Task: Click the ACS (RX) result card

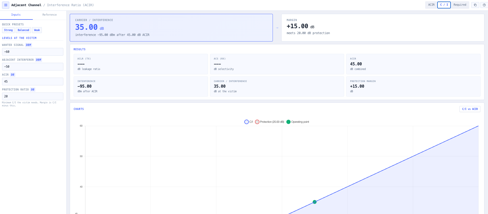Action: (277, 64)
